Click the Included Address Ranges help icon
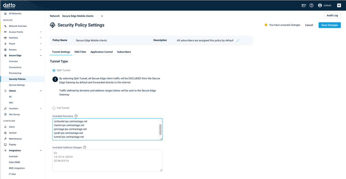 click(x=85, y=147)
